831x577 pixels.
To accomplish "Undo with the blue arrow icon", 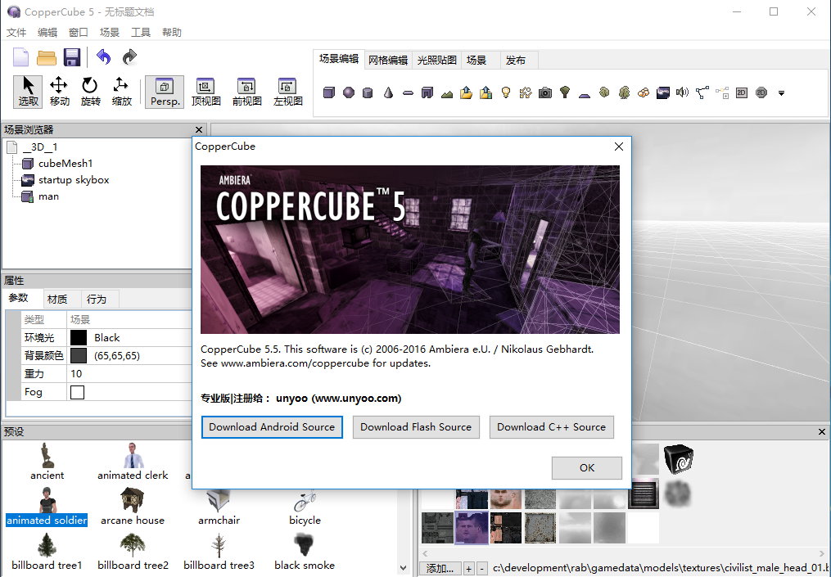I will point(103,56).
